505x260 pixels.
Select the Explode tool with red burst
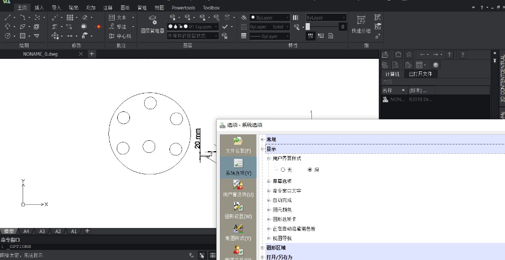(x=99, y=27)
